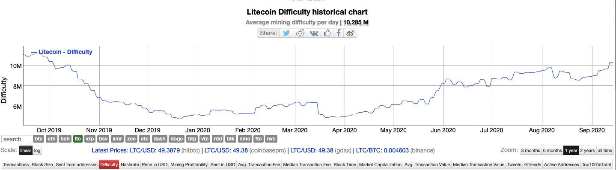Switch scale to log
The height and width of the screenshot is (170, 616).
(38, 150)
